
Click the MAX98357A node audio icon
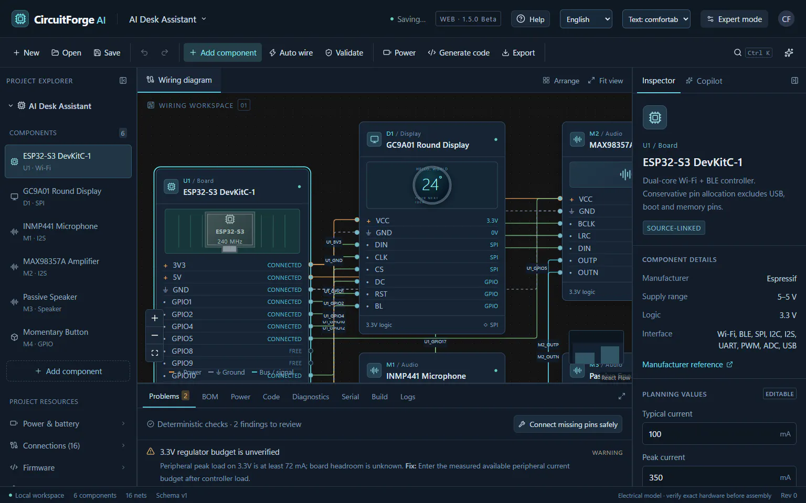pyautogui.click(x=577, y=139)
